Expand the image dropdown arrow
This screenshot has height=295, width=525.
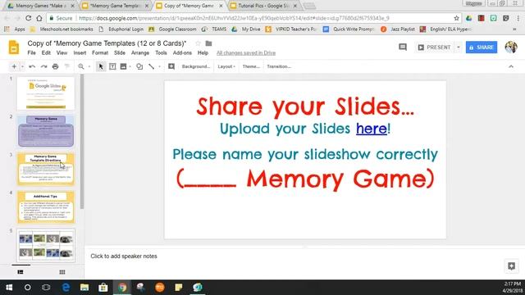pos(130,66)
